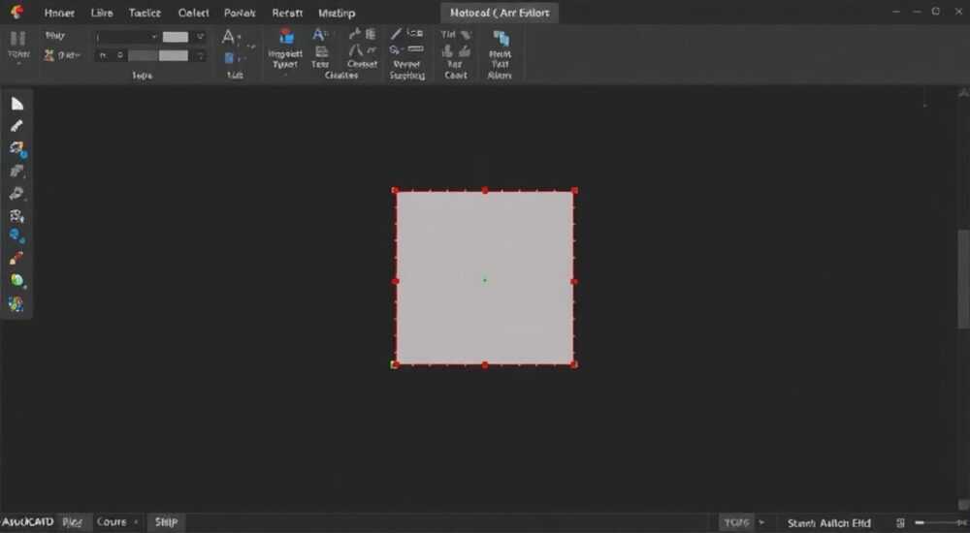Click the zoom slider in the status bar
The image size is (970, 533).
(x=942, y=523)
